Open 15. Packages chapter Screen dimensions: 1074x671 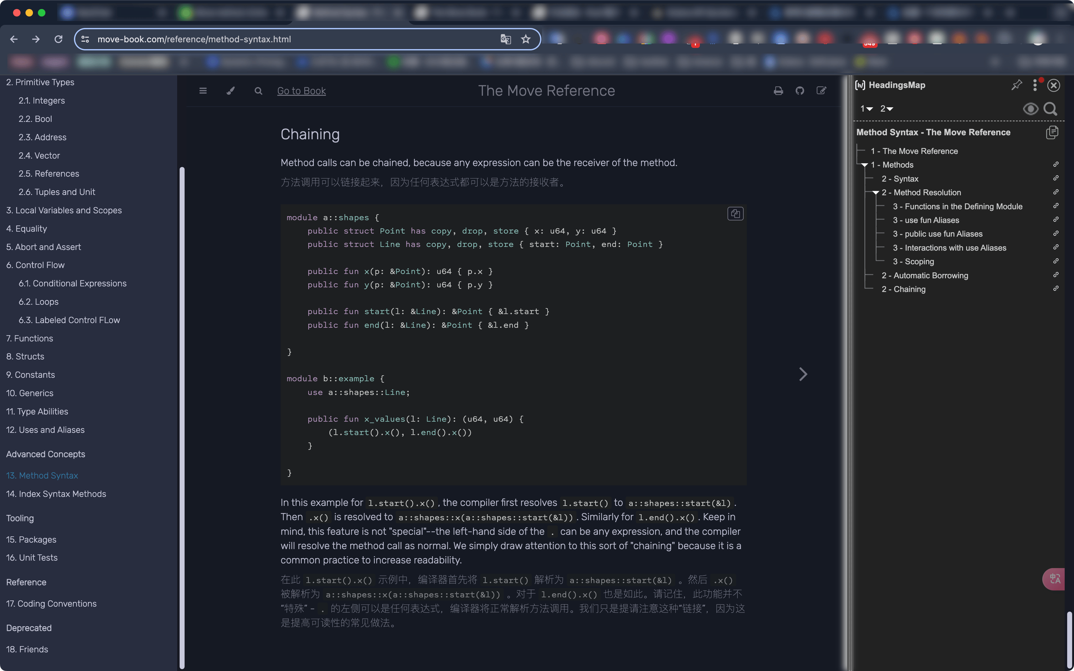(x=31, y=540)
